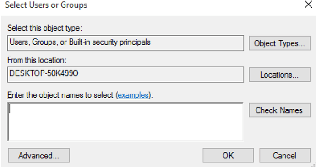Viewport: 316px width, 167px height.
Task: Open the Advanced search options
Action: click(x=38, y=155)
